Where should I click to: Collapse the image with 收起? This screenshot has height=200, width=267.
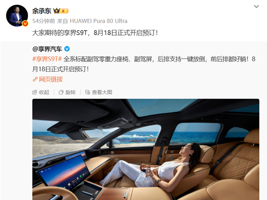pos(40,92)
